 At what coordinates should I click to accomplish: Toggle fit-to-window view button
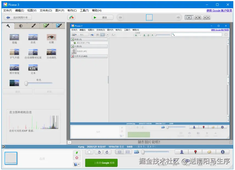[119, 152]
